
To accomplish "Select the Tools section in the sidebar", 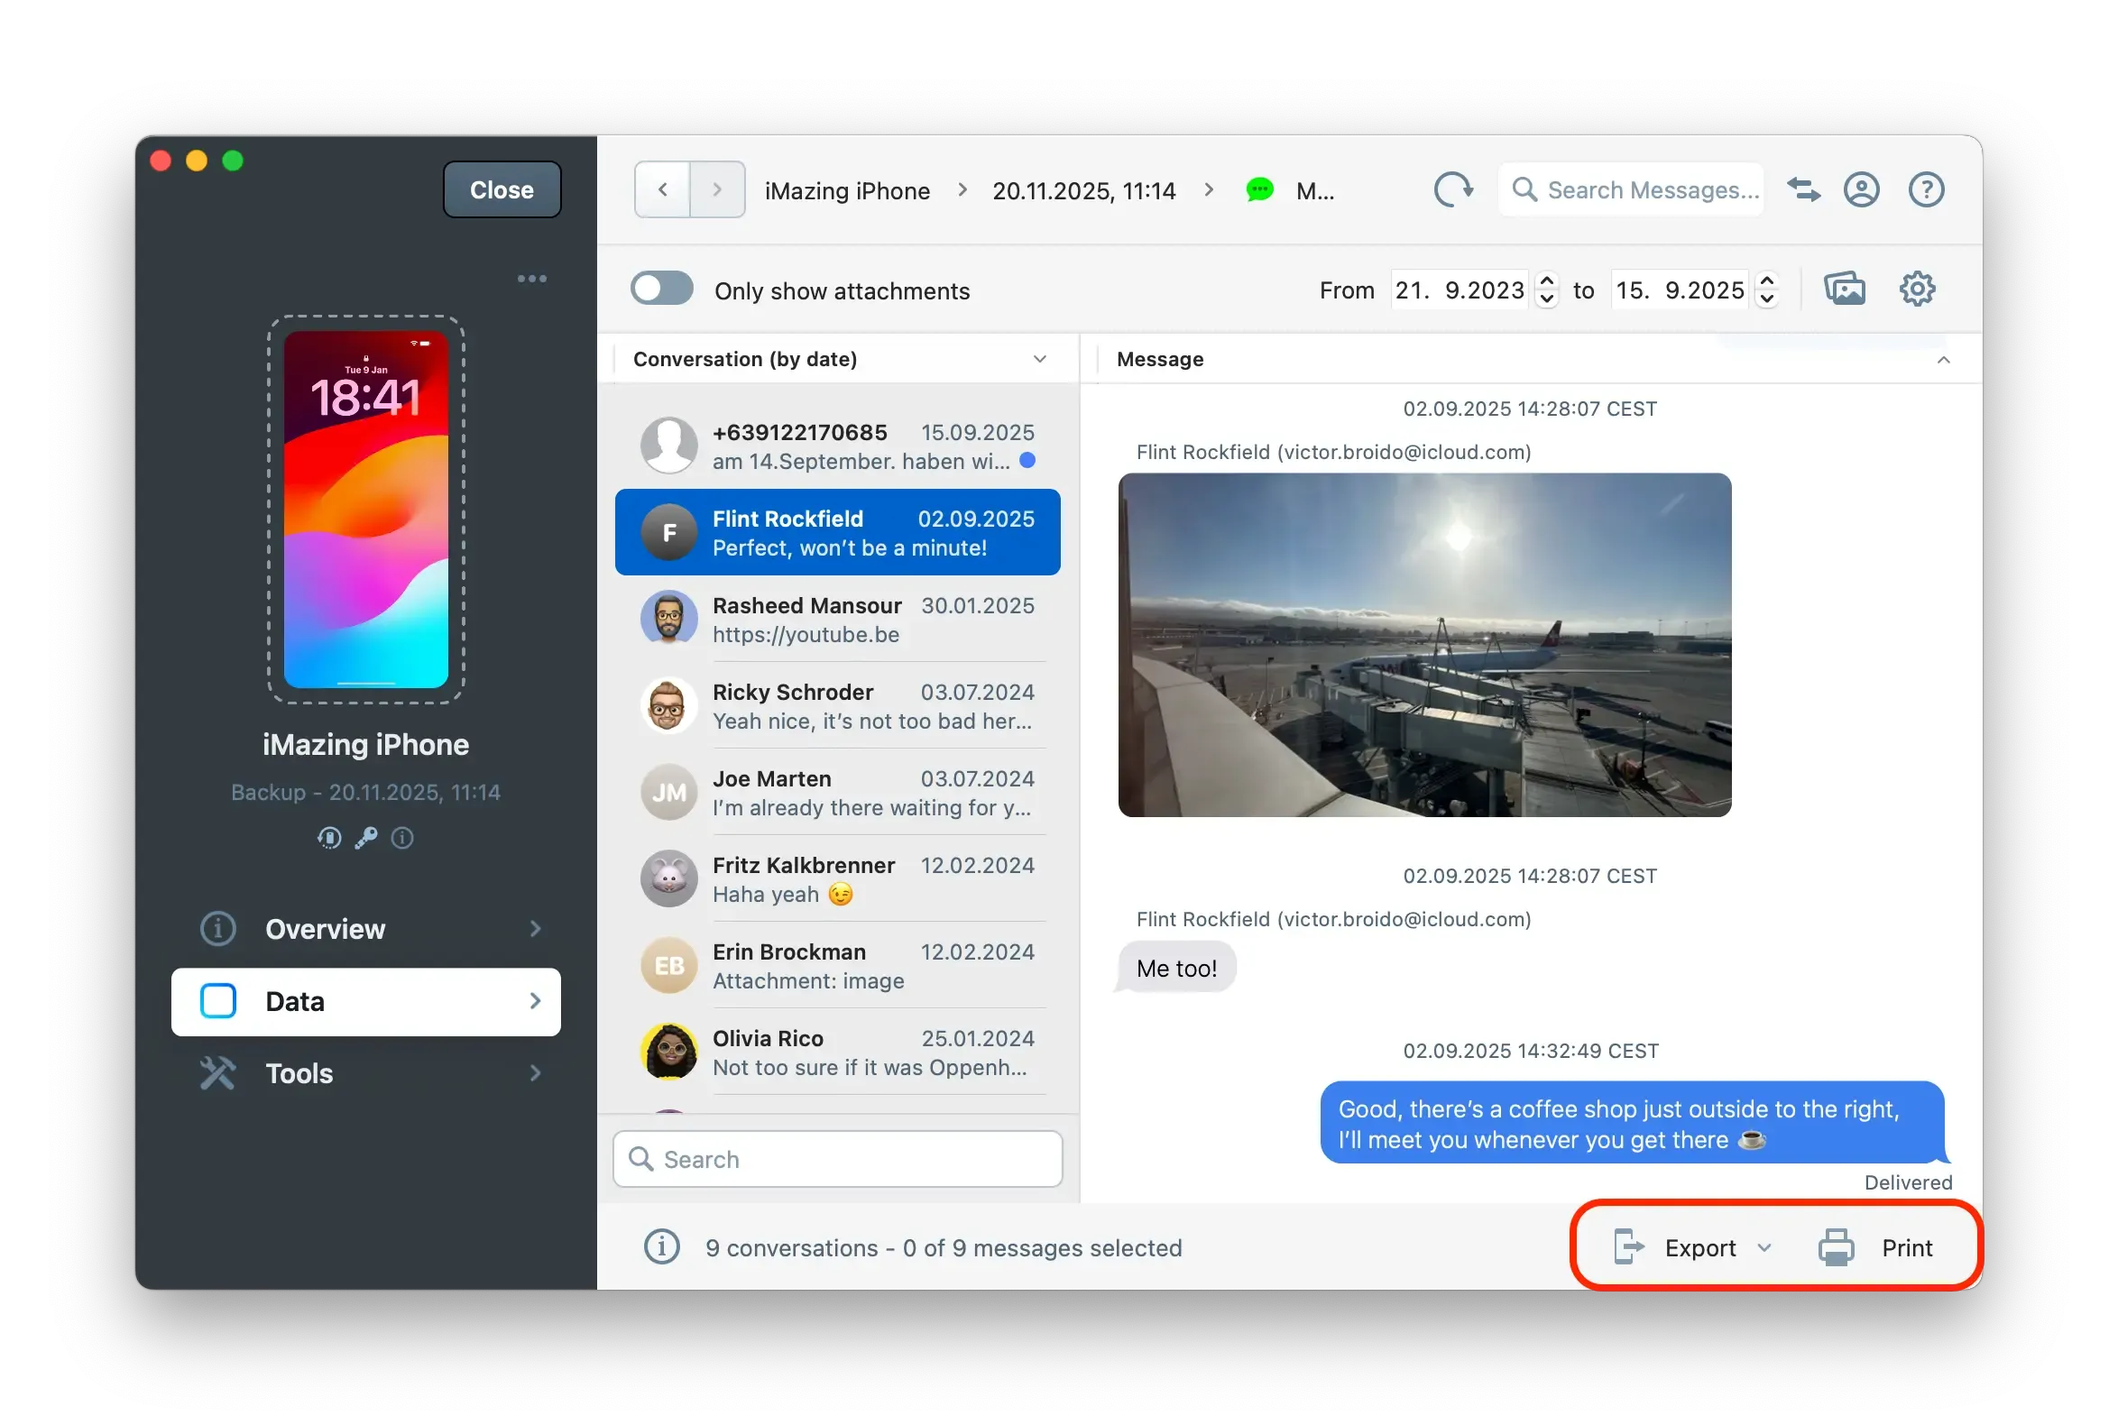I will [x=299, y=1073].
